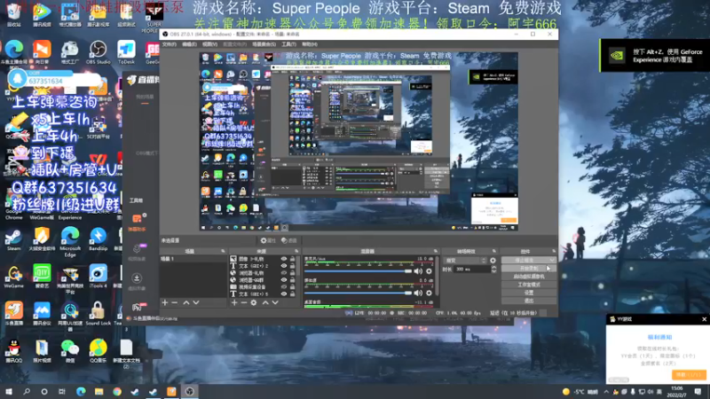Toggle visibility of 浏览器-QQ群 source

click(x=283, y=280)
